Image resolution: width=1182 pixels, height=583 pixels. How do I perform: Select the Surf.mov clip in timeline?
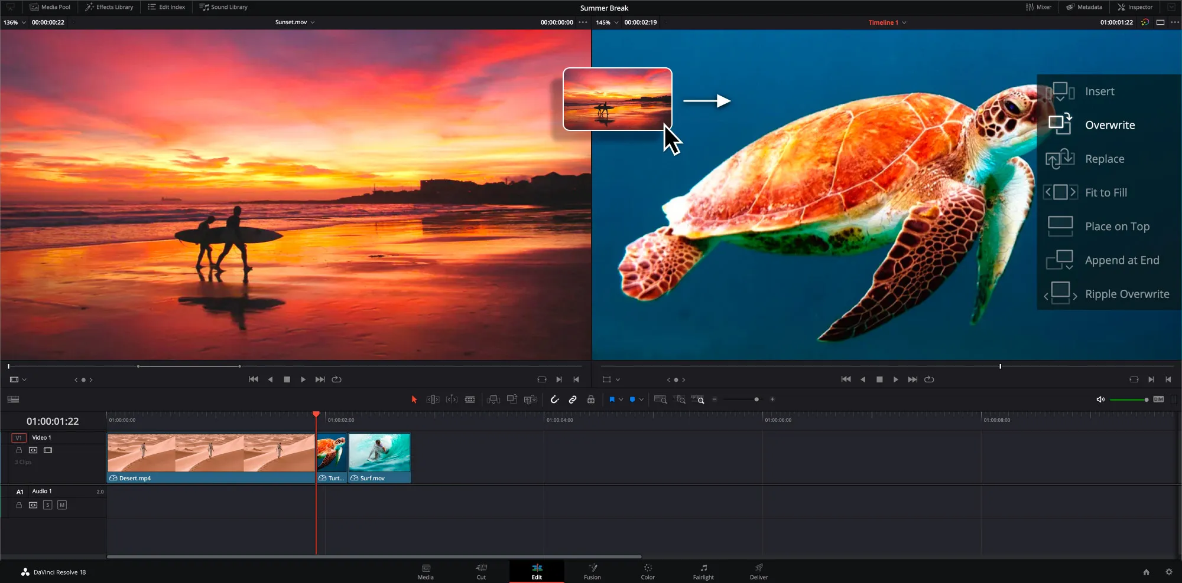(x=379, y=457)
